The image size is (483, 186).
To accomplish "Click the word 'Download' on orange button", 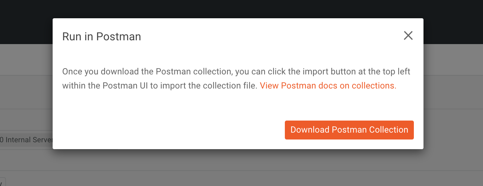I will [x=310, y=130].
